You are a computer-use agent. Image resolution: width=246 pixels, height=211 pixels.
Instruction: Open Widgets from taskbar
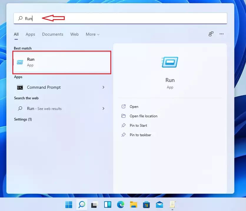click(108, 205)
